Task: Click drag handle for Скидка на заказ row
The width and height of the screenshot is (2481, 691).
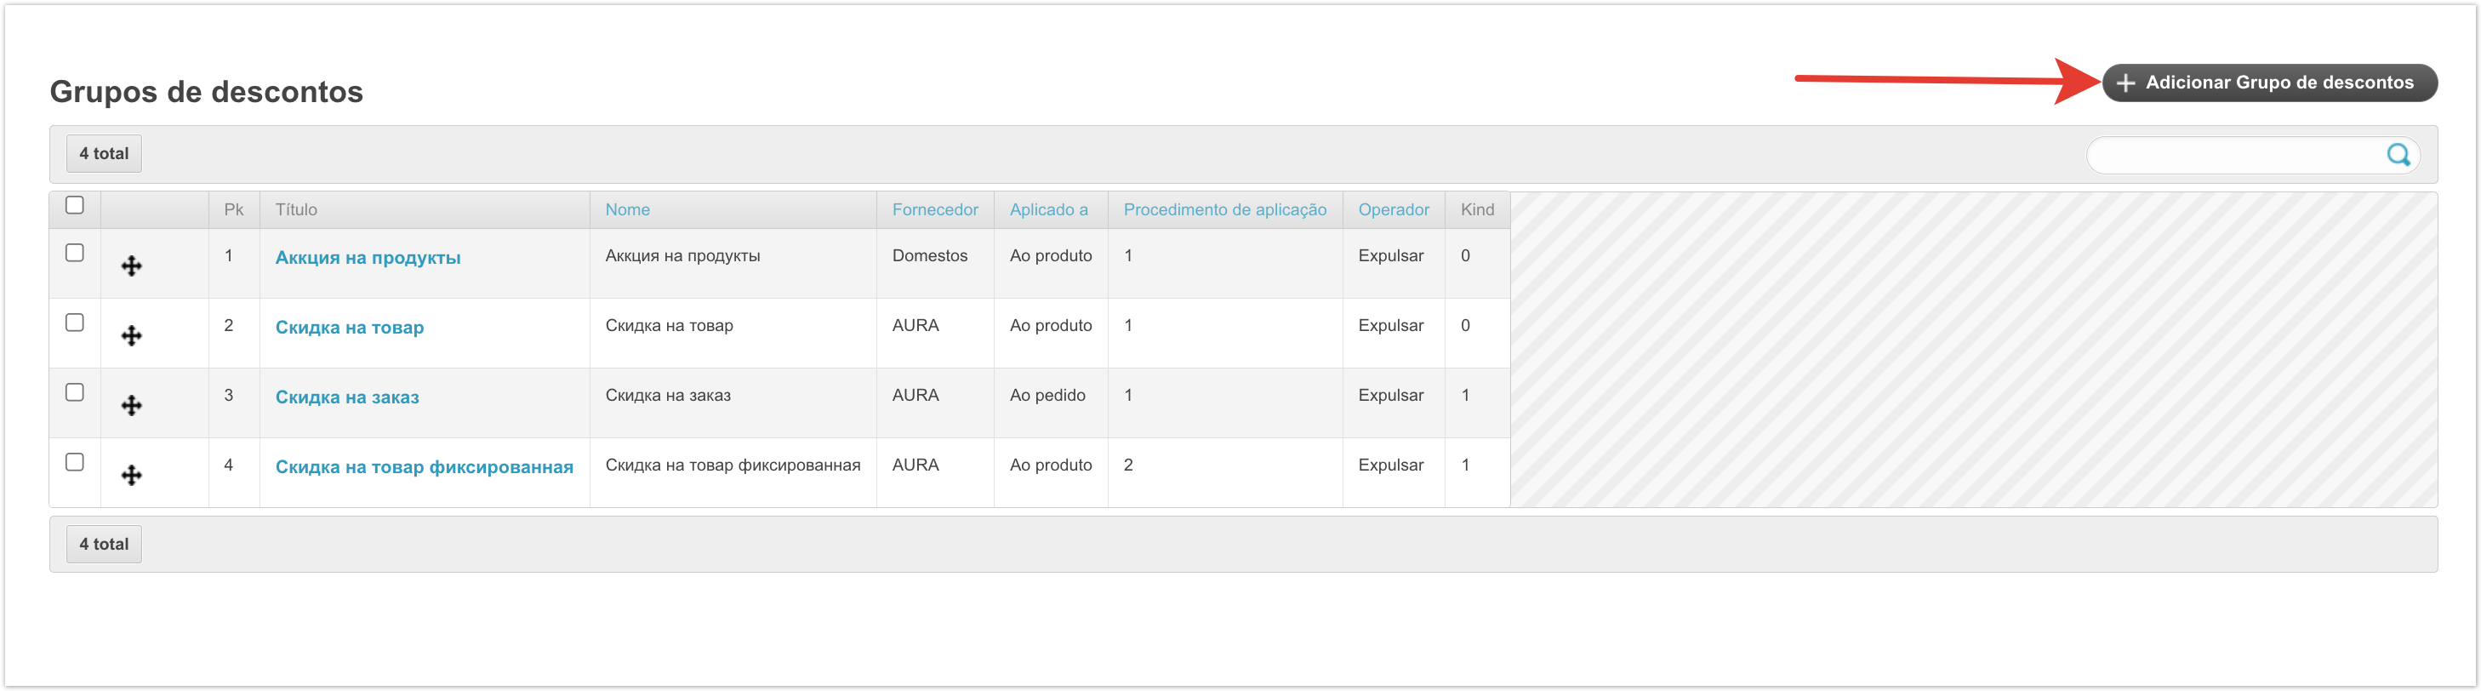Action: coord(132,406)
